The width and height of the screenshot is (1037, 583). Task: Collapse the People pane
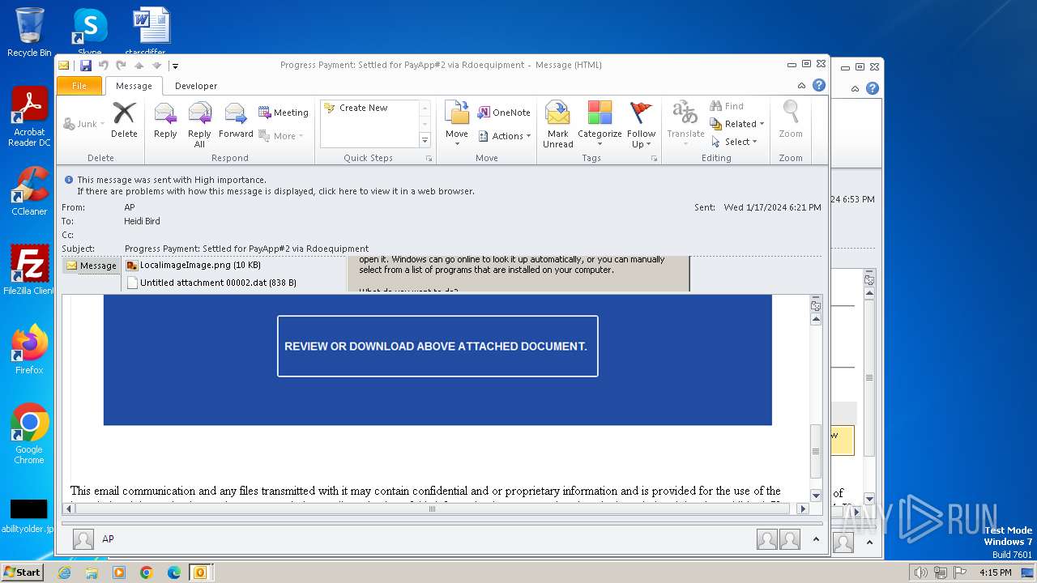[817, 538]
